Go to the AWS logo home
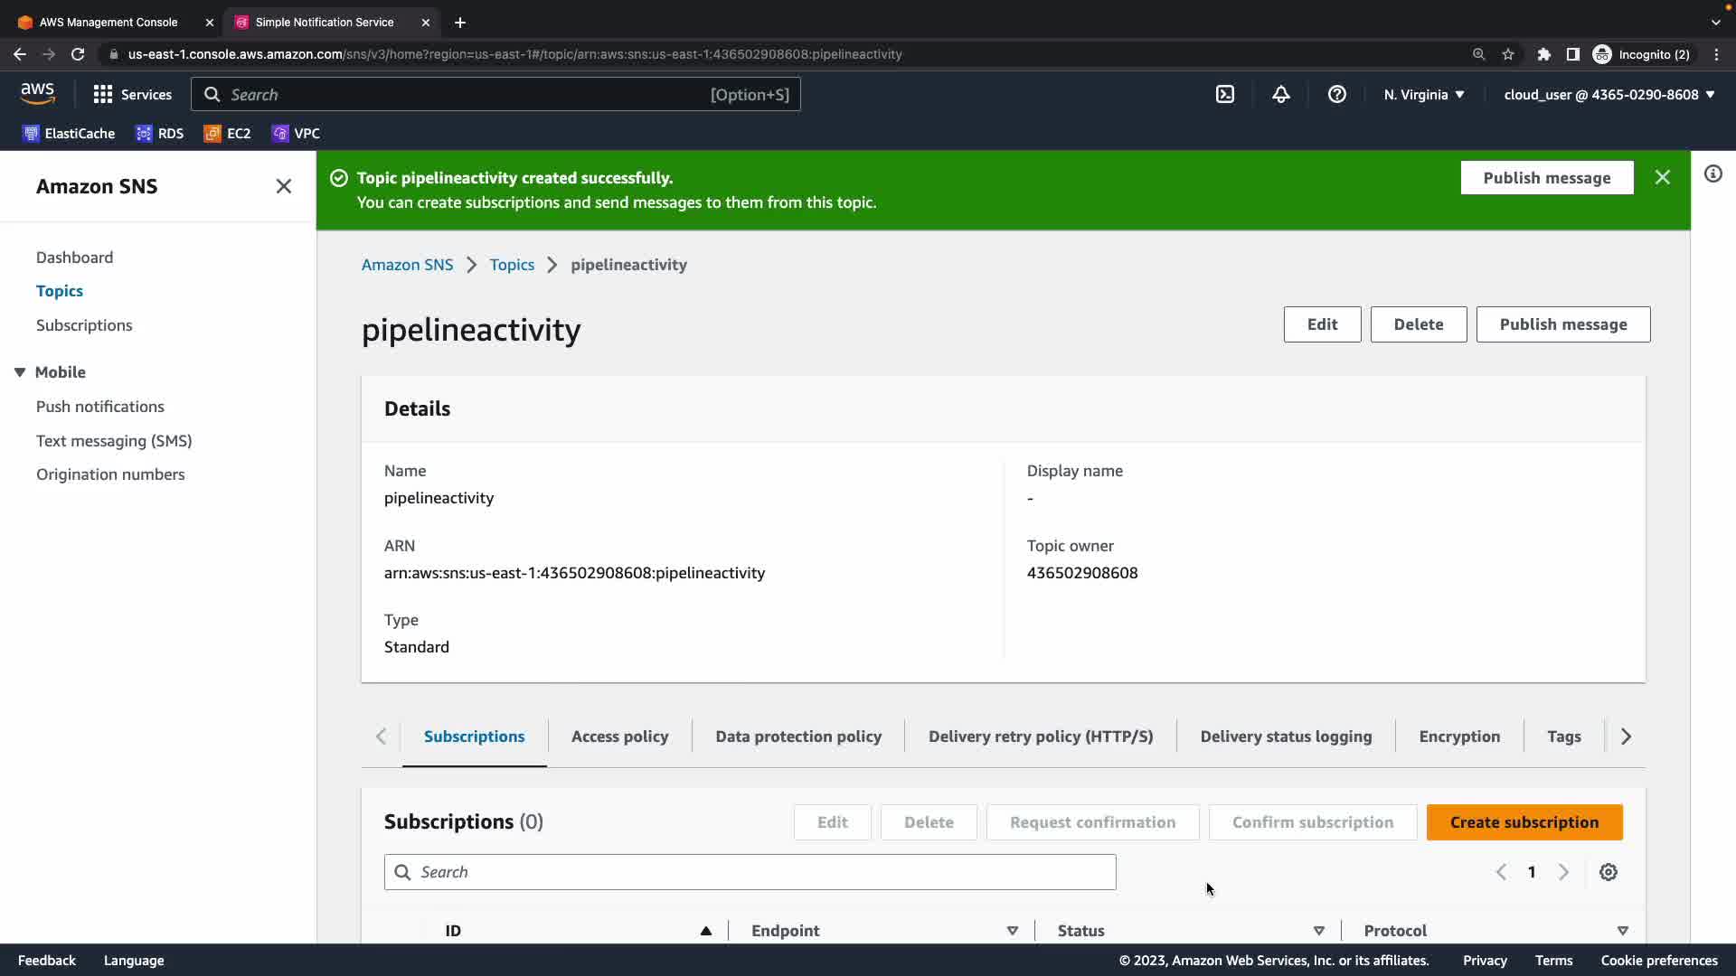 pyautogui.click(x=38, y=93)
